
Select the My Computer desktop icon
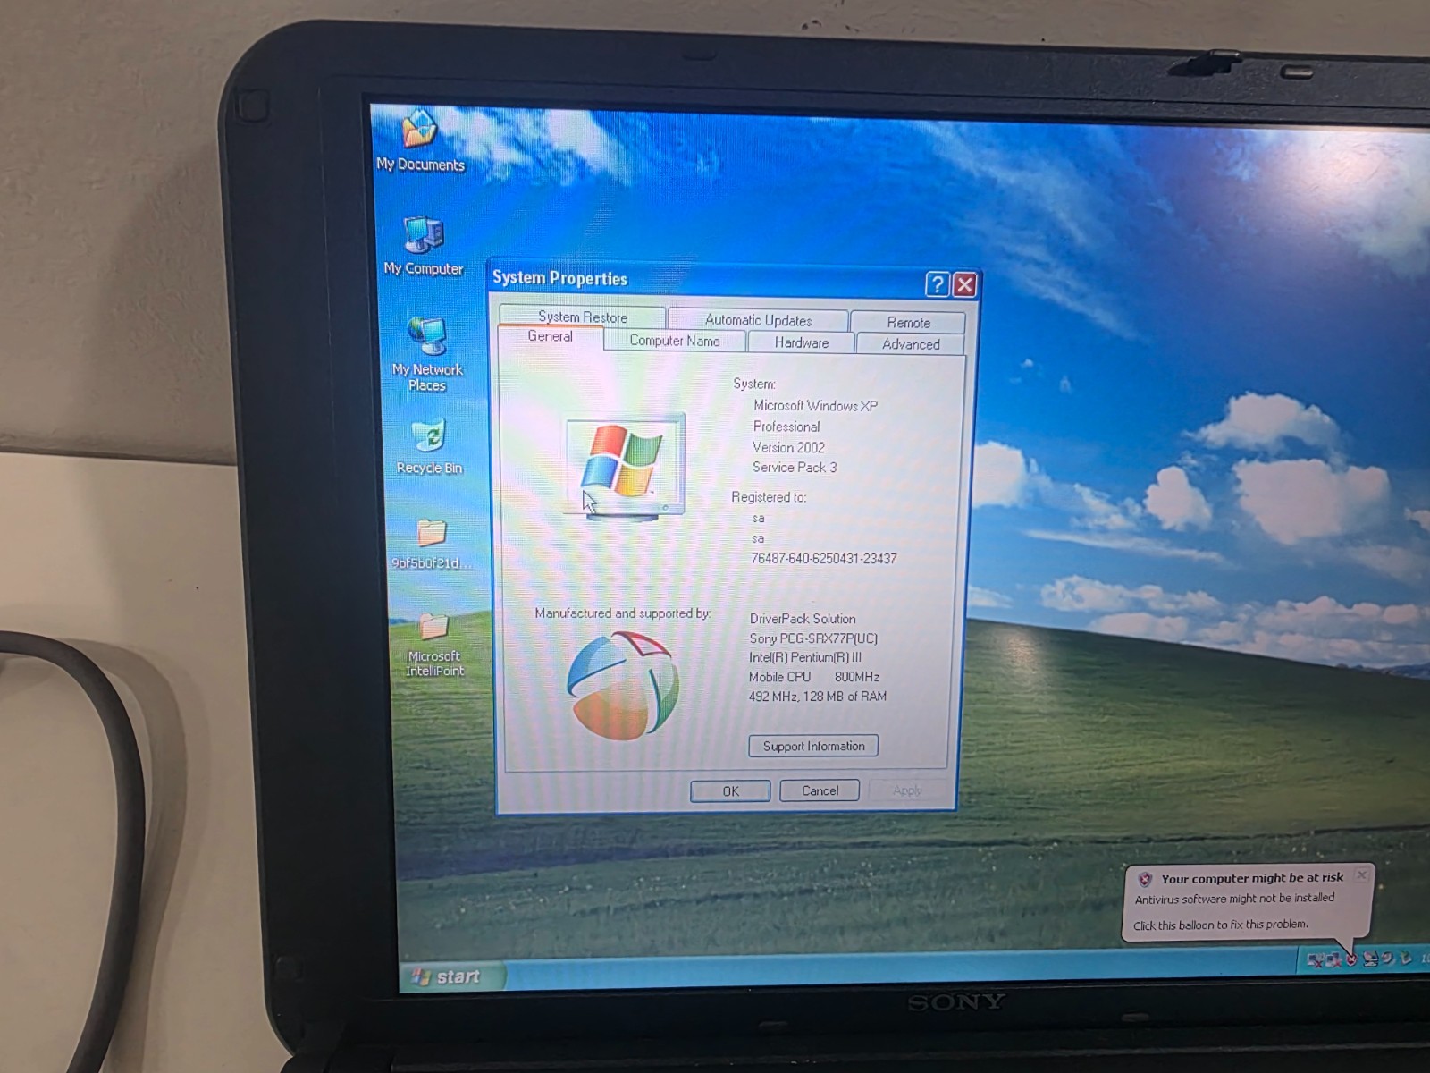(423, 245)
